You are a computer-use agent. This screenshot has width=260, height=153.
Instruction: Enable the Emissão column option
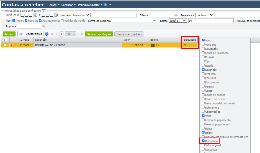[203, 57]
